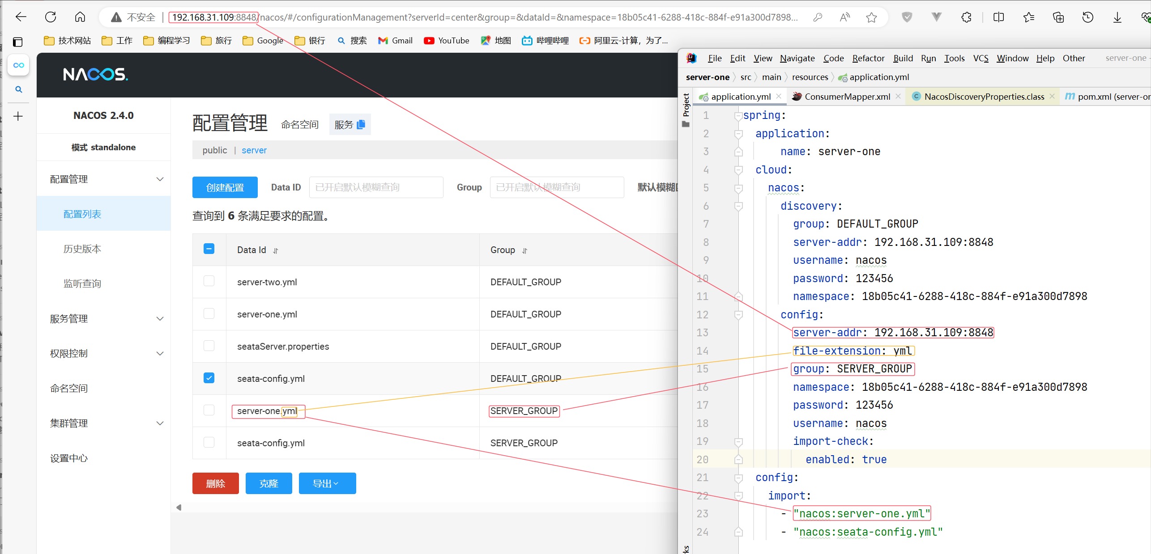Sort table by Data Id column
1151x554 pixels.
[x=276, y=250]
